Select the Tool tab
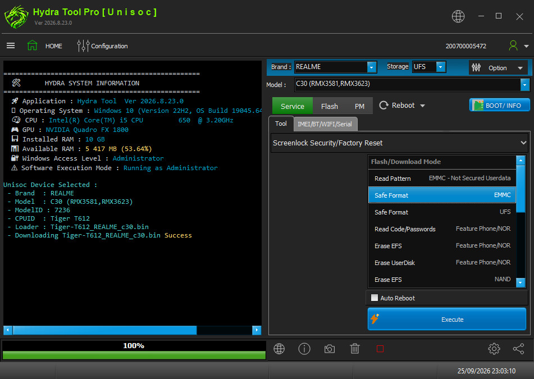Viewport: 534px width, 379px height. (281, 124)
